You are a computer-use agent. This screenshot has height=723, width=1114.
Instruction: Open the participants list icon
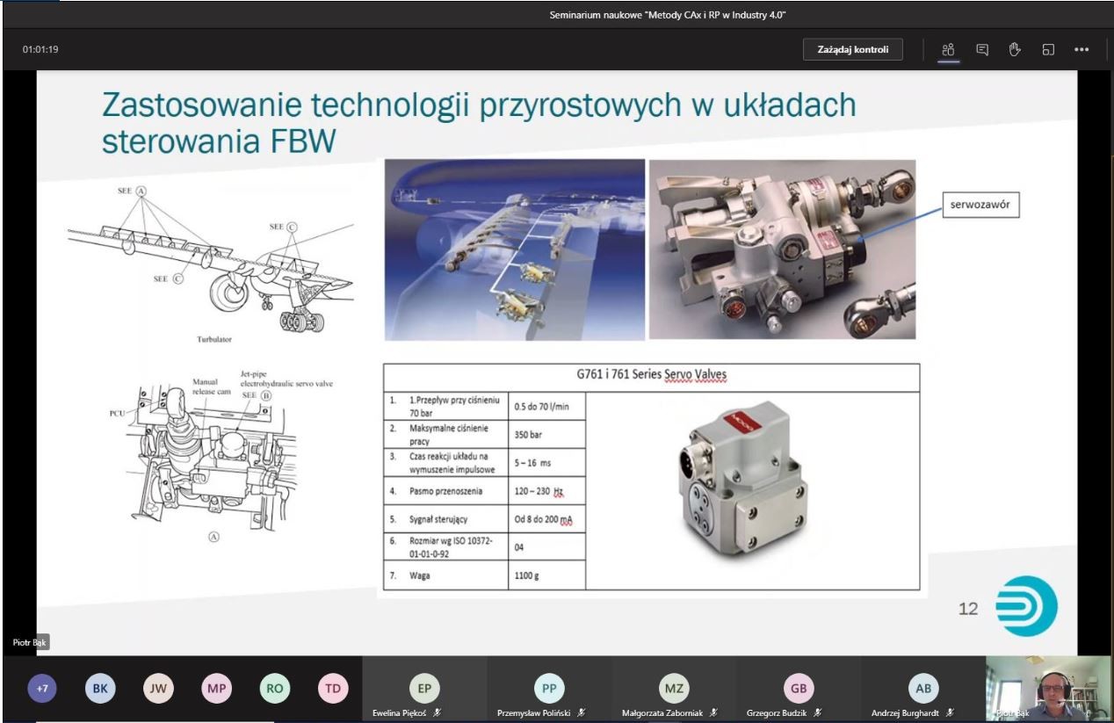pyautogui.click(x=948, y=49)
